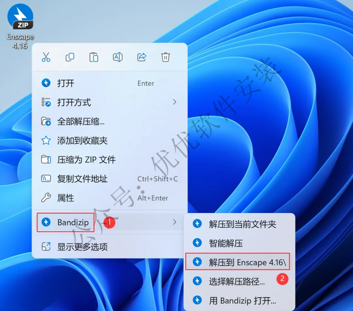This screenshot has width=353, height=311.
Task: Select 选择解压路径... submenu entry
Action: 239,281
